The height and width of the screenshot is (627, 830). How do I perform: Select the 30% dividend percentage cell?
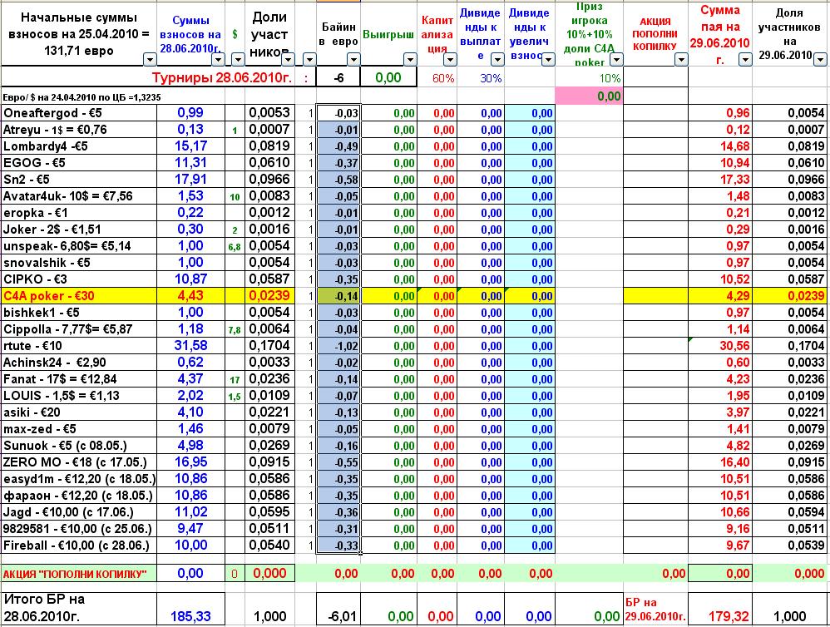[482, 78]
